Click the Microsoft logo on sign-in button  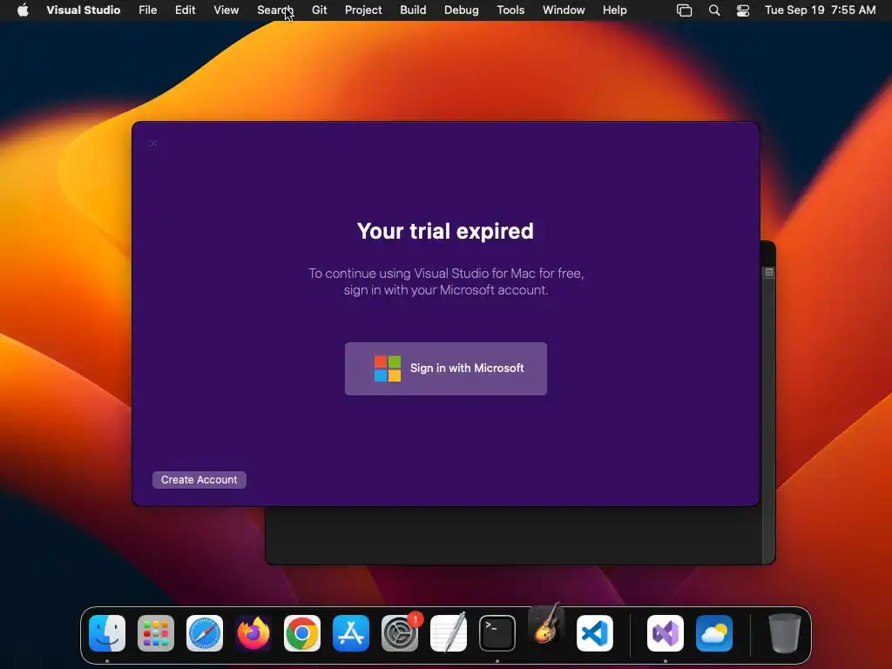pyautogui.click(x=388, y=368)
